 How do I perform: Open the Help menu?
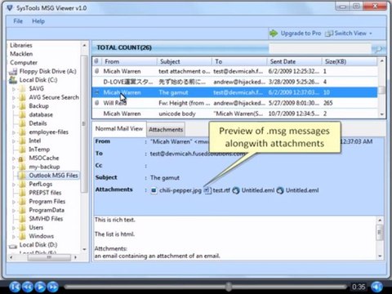[38, 21]
